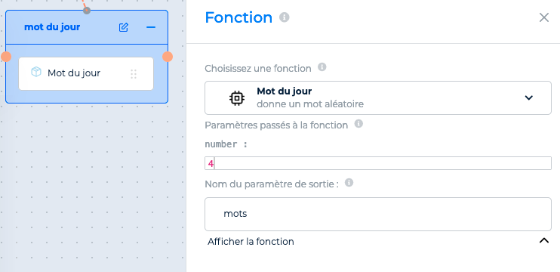
Task: Click the edit pencil icon on the node
Action: [x=124, y=27]
